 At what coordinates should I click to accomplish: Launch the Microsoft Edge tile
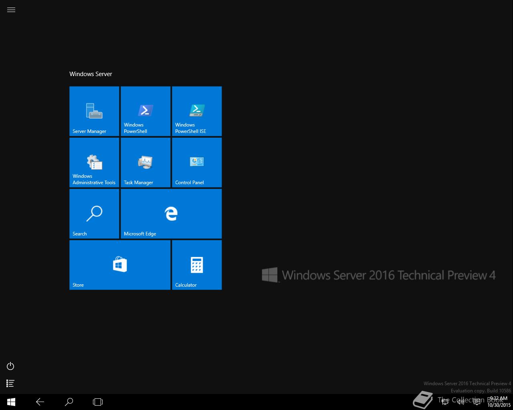(x=171, y=213)
